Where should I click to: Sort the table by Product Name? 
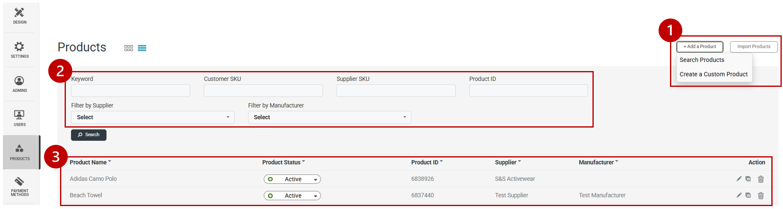tap(88, 162)
